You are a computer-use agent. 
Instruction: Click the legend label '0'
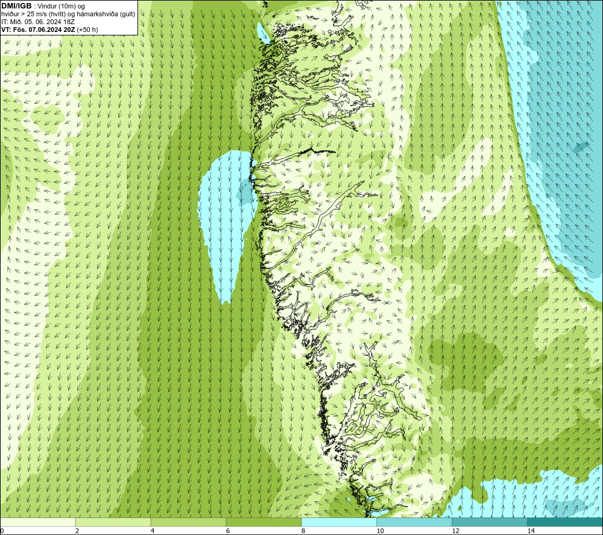pos(2,531)
